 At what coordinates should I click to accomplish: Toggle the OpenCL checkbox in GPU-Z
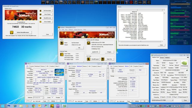point(161,97)
